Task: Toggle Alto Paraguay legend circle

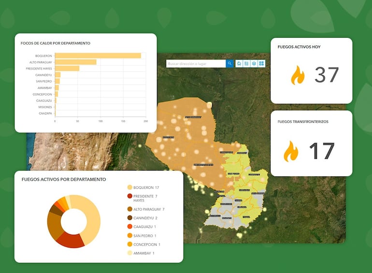Action: (129, 209)
